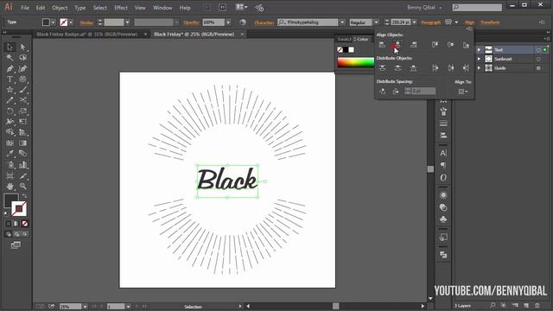Open Character link in control bar
Image resolution: width=553 pixels, height=311 pixels.
point(264,22)
